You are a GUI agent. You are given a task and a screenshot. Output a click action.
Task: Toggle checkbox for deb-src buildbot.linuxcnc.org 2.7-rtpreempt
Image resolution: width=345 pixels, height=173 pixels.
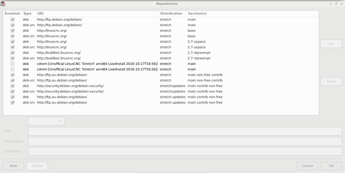click(12, 58)
